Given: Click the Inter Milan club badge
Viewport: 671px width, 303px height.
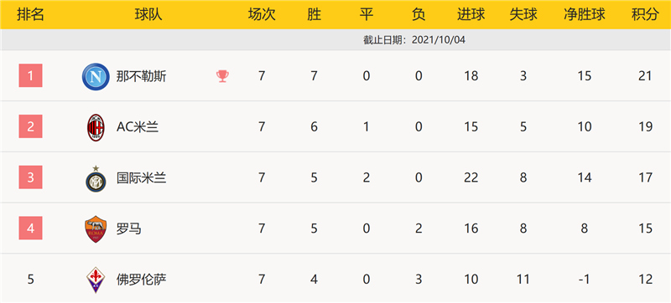Looking at the screenshot, I should pyautogui.click(x=96, y=178).
